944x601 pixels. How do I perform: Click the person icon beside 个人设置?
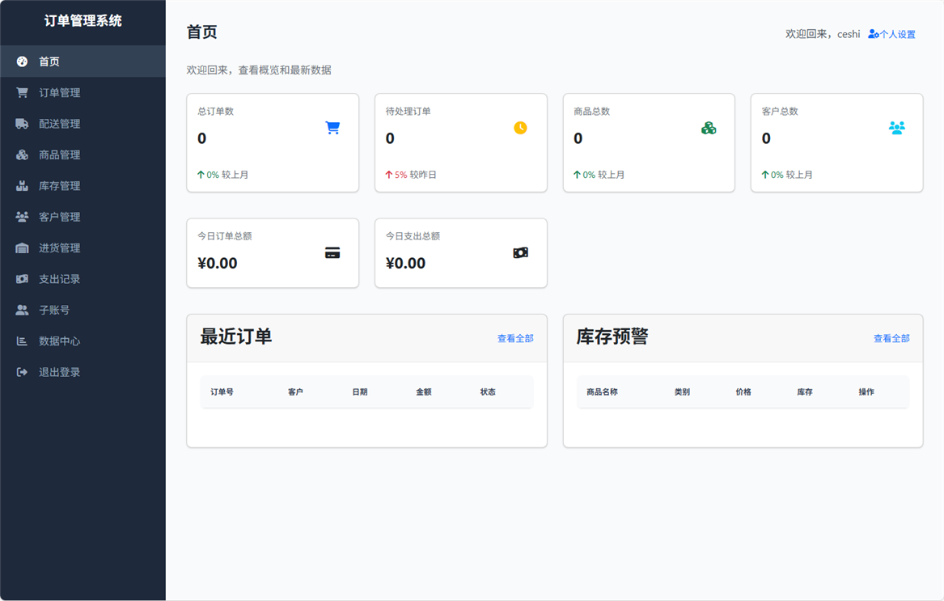pos(872,34)
